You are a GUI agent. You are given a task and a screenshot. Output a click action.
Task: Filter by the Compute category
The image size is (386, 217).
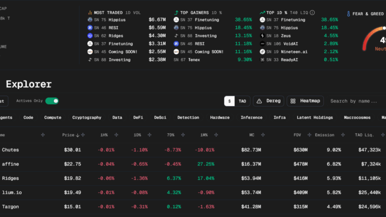(x=53, y=118)
